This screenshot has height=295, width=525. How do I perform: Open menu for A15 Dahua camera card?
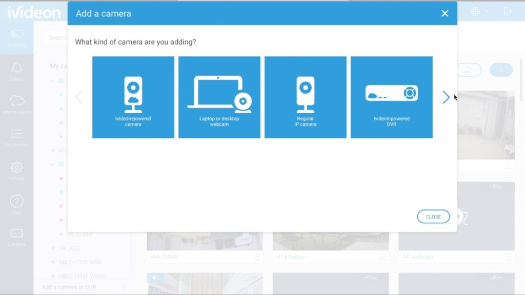click(382, 257)
